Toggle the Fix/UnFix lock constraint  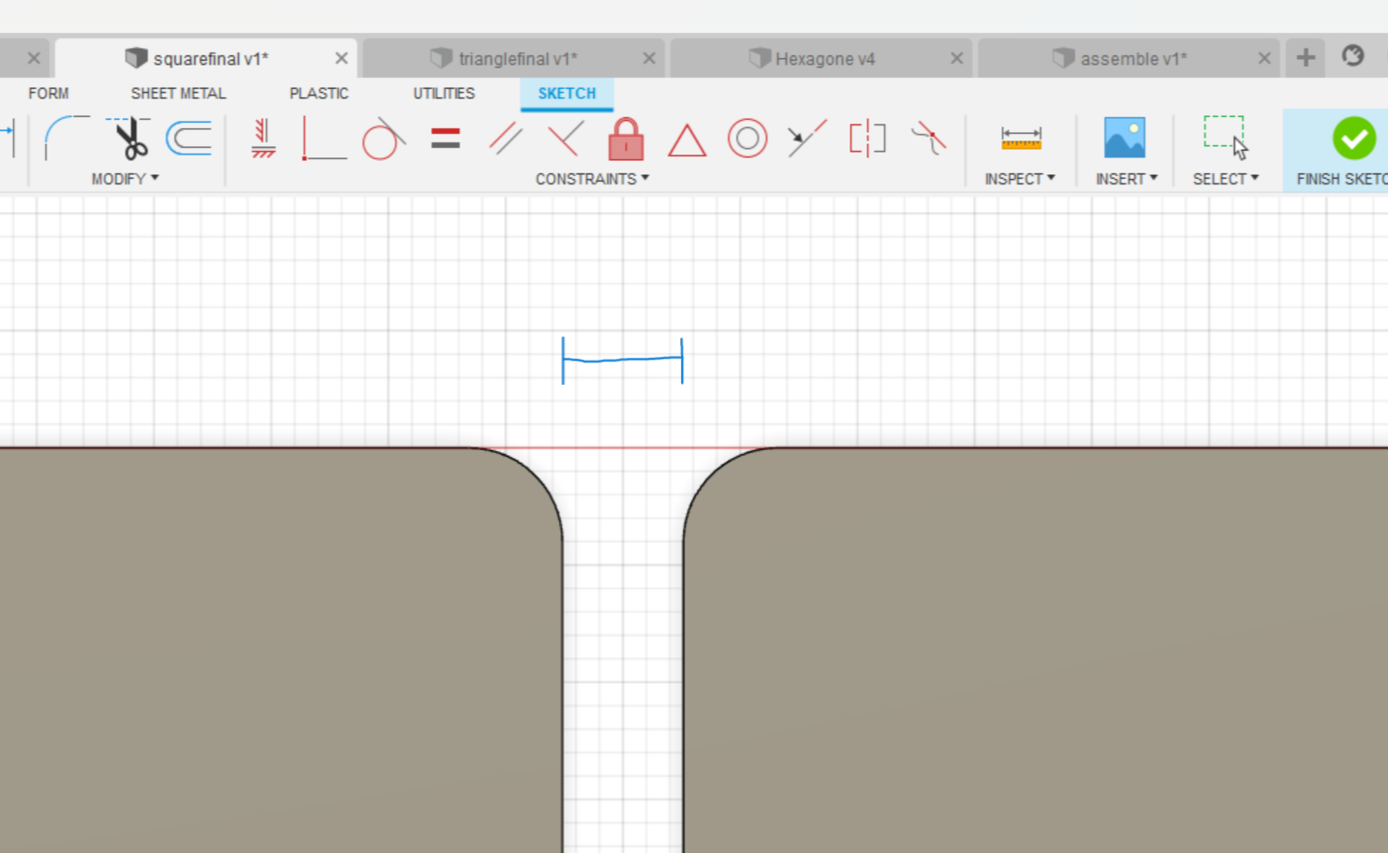click(625, 141)
